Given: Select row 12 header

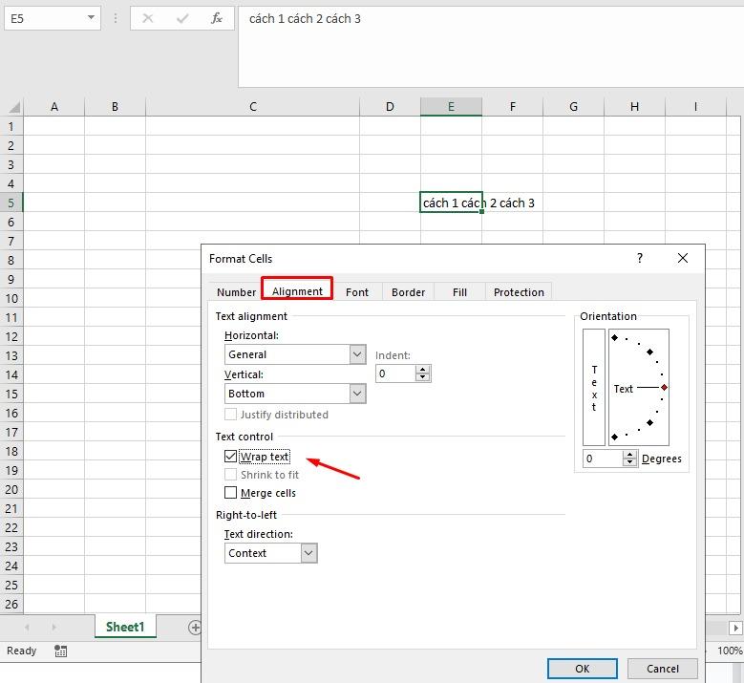Looking at the screenshot, I should pos(11,337).
